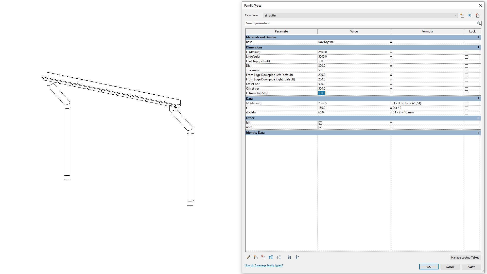The height and width of the screenshot is (274, 487).
Task: Toggle the lock checkbox for Dia
Action: pos(466,66)
